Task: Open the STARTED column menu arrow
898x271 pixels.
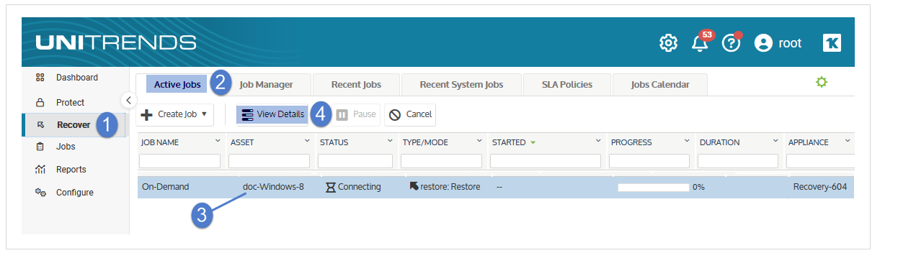Action: (x=597, y=142)
